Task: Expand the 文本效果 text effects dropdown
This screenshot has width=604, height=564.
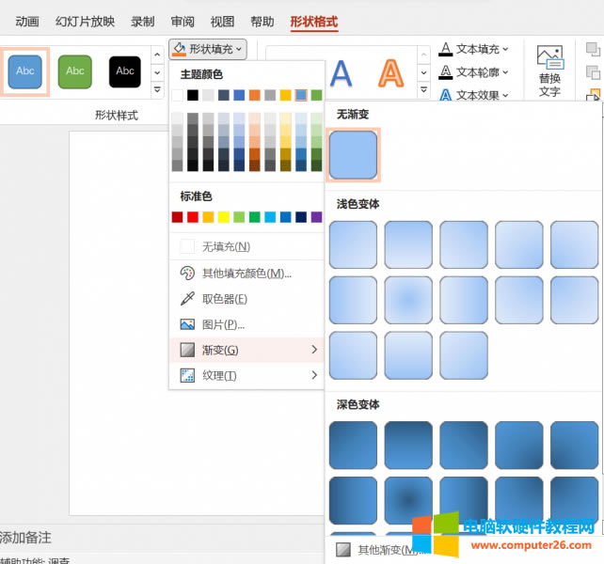Action: [x=475, y=95]
